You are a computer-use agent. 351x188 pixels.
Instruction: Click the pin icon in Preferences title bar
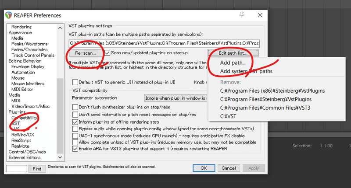tap(242, 15)
